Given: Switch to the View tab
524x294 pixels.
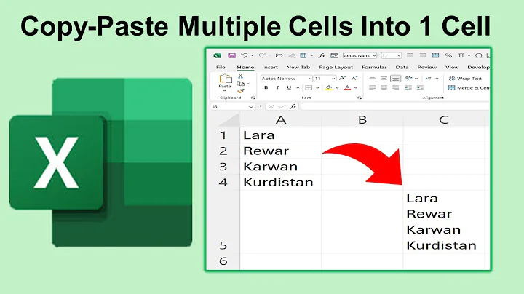Looking at the screenshot, I should 452,67.
